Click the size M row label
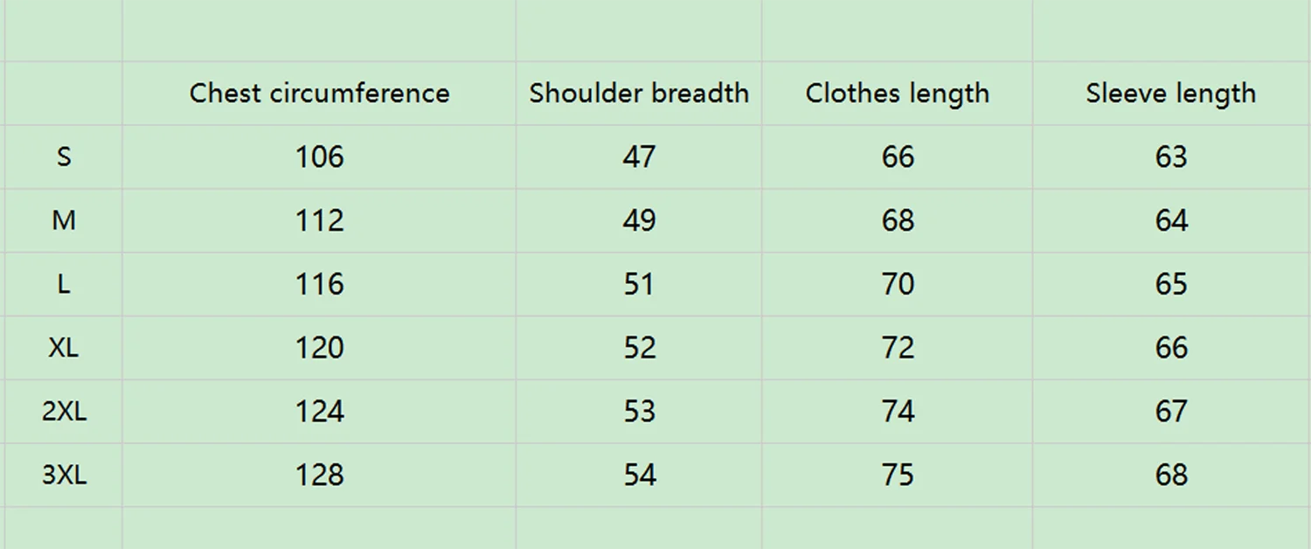1311x549 pixels. (x=64, y=220)
